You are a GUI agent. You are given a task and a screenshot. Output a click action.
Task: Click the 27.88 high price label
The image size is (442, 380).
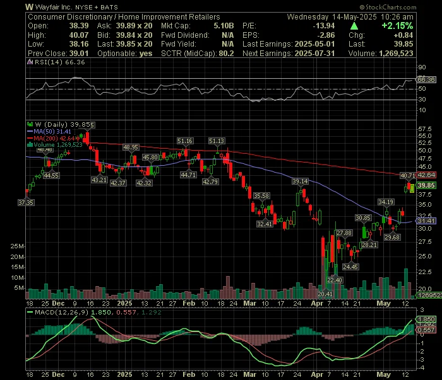pos(344,233)
